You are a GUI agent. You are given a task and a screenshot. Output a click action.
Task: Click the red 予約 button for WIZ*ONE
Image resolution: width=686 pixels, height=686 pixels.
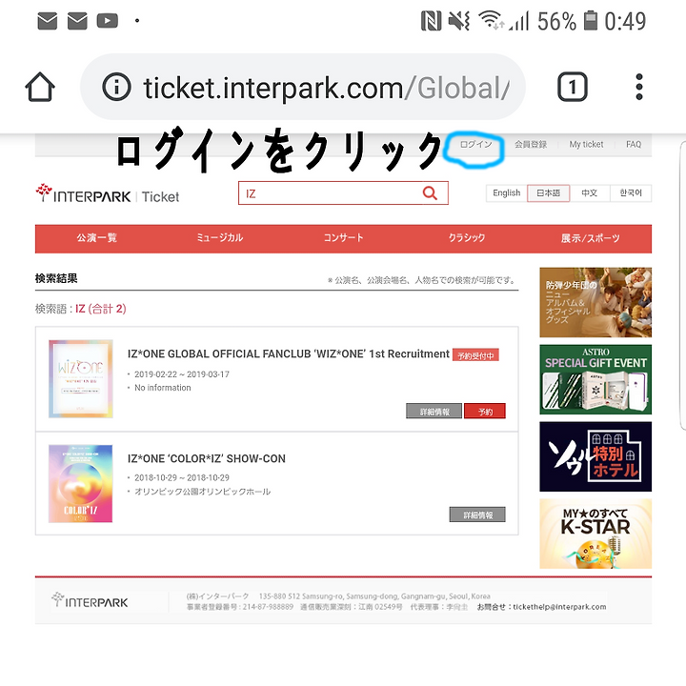[x=485, y=412]
